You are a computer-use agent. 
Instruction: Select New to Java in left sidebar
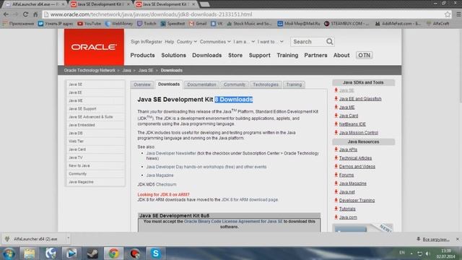(95, 165)
